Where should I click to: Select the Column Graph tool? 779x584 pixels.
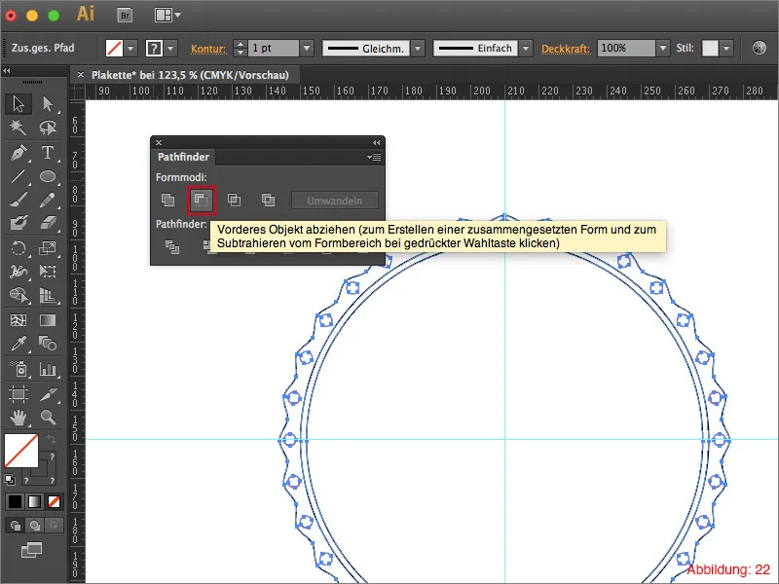click(48, 369)
